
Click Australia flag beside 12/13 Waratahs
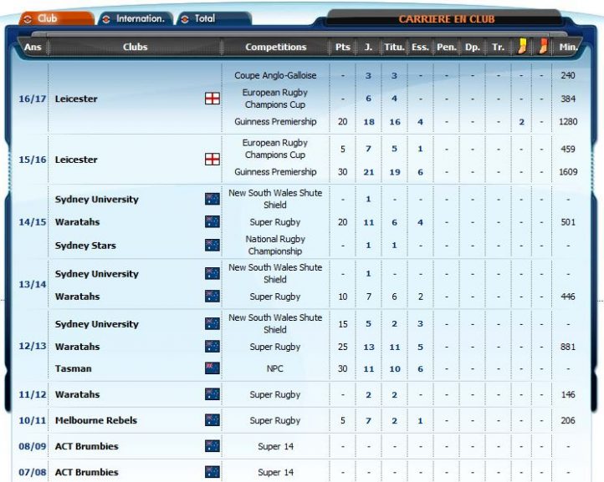click(x=212, y=346)
